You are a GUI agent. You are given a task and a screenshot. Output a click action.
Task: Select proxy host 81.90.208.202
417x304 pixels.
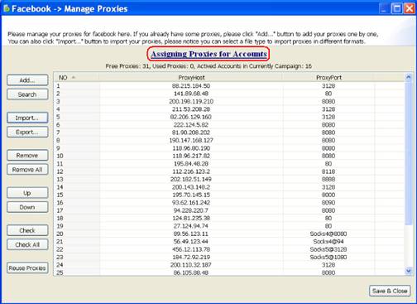click(x=191, y=133)
